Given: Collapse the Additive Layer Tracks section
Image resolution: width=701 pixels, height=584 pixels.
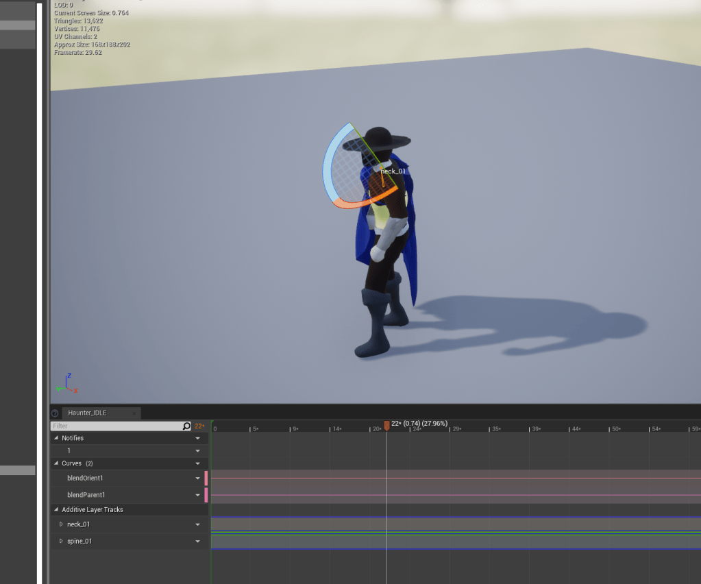Looking at the screenshot, I should click(x=56, y=509).
